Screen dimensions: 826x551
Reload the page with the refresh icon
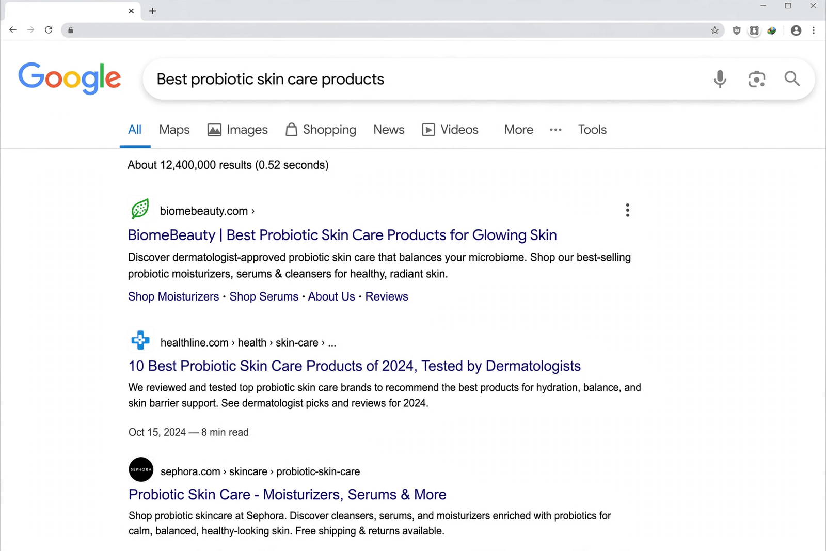[49, 30]
